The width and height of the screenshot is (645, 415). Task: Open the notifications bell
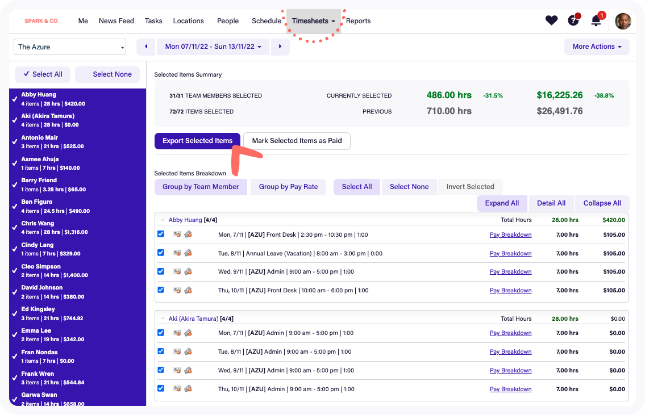click(x=596, y=21)
